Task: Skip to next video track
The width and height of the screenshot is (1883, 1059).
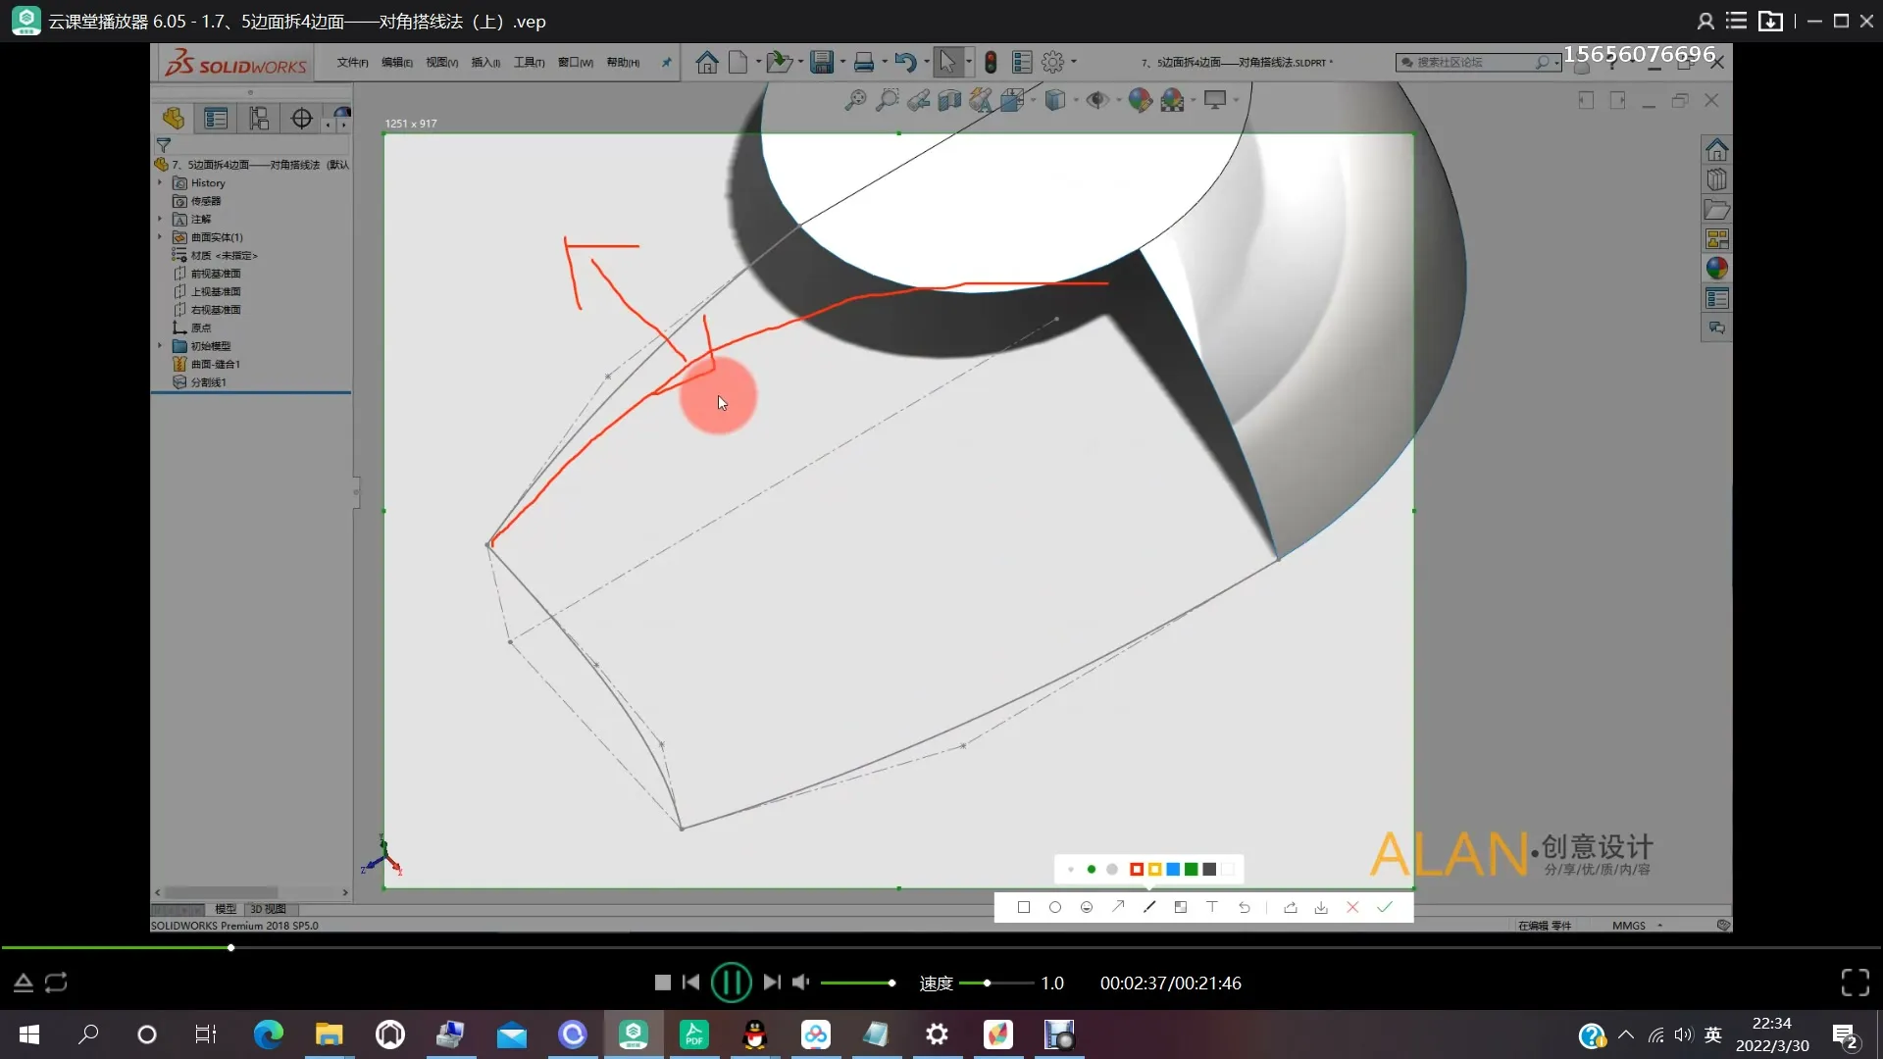Action: pos(772,982)
